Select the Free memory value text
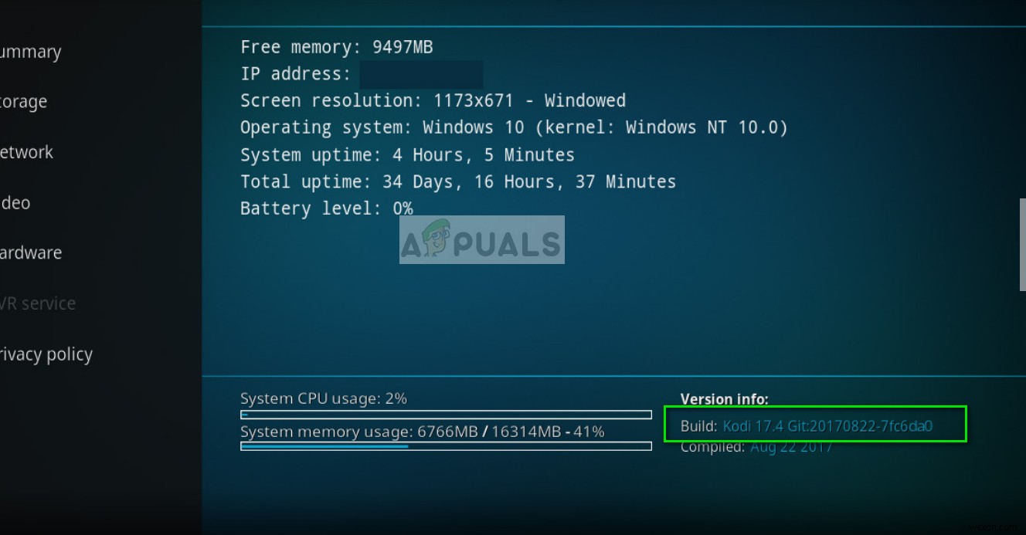The image size is (1026, 535). pos(335,47)
